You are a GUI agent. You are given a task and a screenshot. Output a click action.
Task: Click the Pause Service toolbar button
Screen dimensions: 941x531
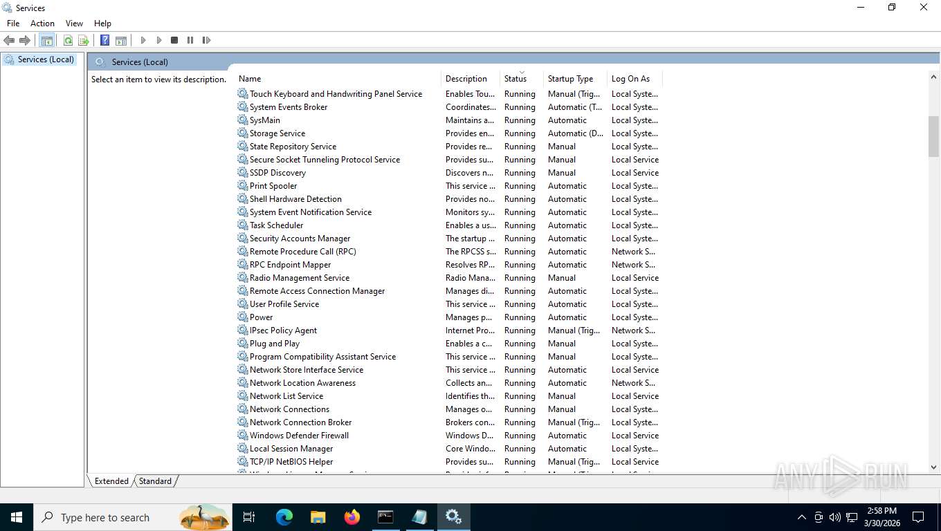(x=190, y=40)
